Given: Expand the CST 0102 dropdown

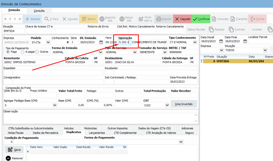Looking at the screenshot, I should click(x=167, y=105).
